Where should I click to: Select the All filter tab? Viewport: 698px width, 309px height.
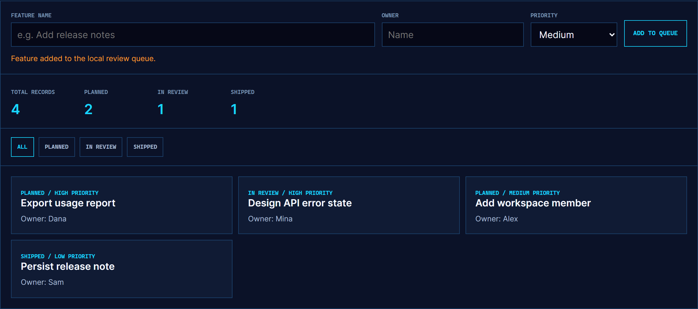[22, 147]
